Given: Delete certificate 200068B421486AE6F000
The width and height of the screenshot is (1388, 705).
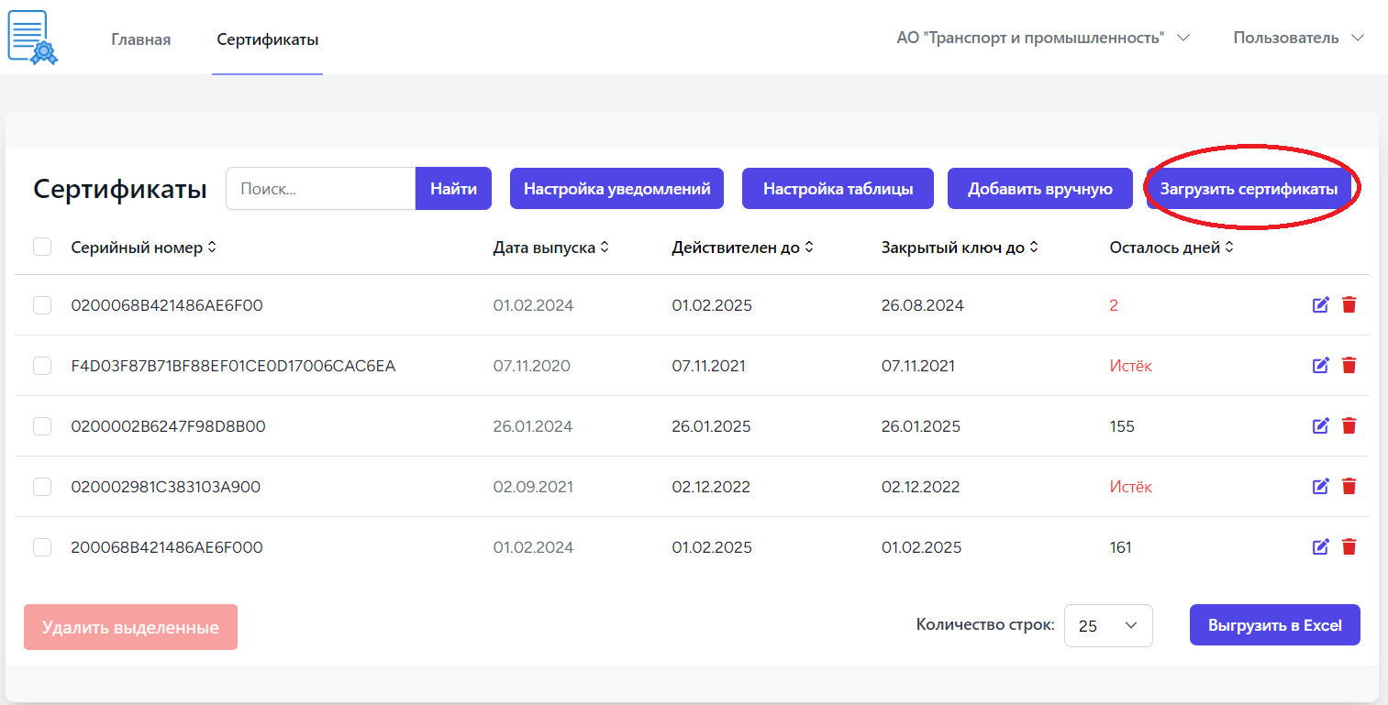Looking at the screenshot, I should coord(1349,547).
